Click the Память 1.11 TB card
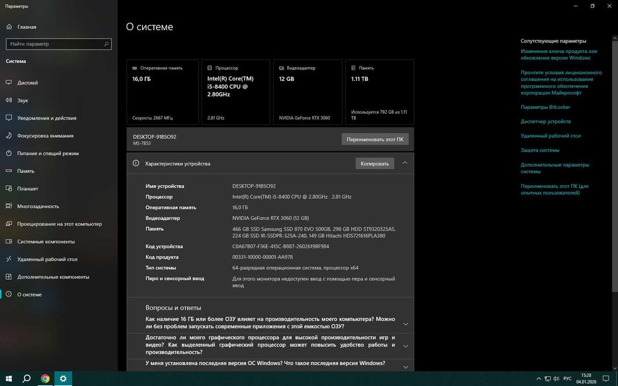Screen dimensions: 618x386 click(x=379, y=92)
